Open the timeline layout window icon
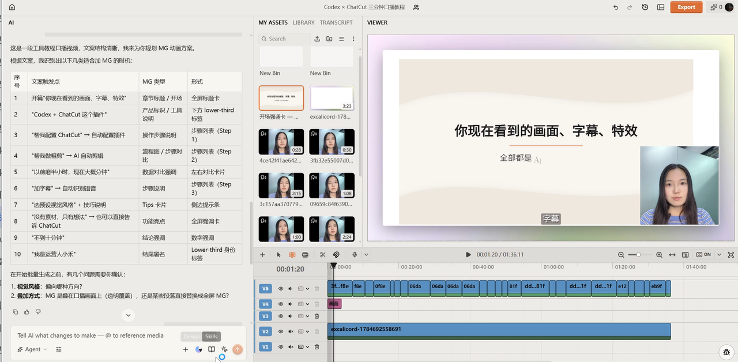 685,255
